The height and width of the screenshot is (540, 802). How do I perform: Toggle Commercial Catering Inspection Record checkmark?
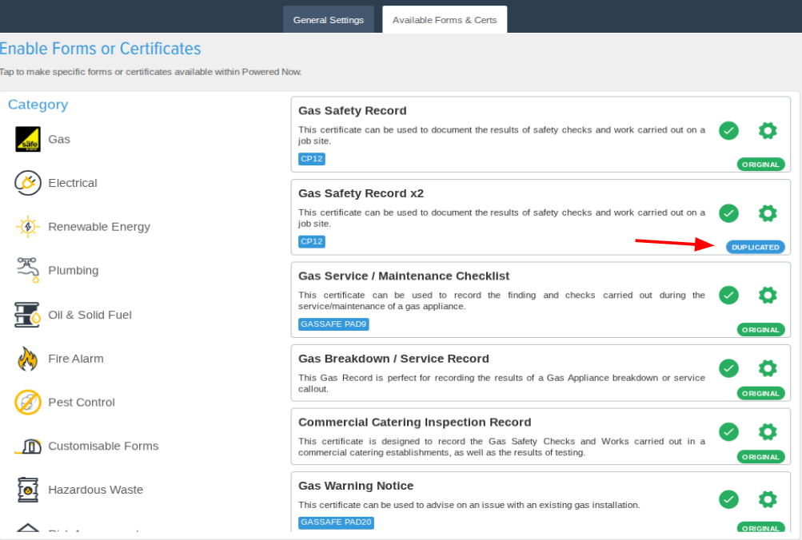coord(728,431)
